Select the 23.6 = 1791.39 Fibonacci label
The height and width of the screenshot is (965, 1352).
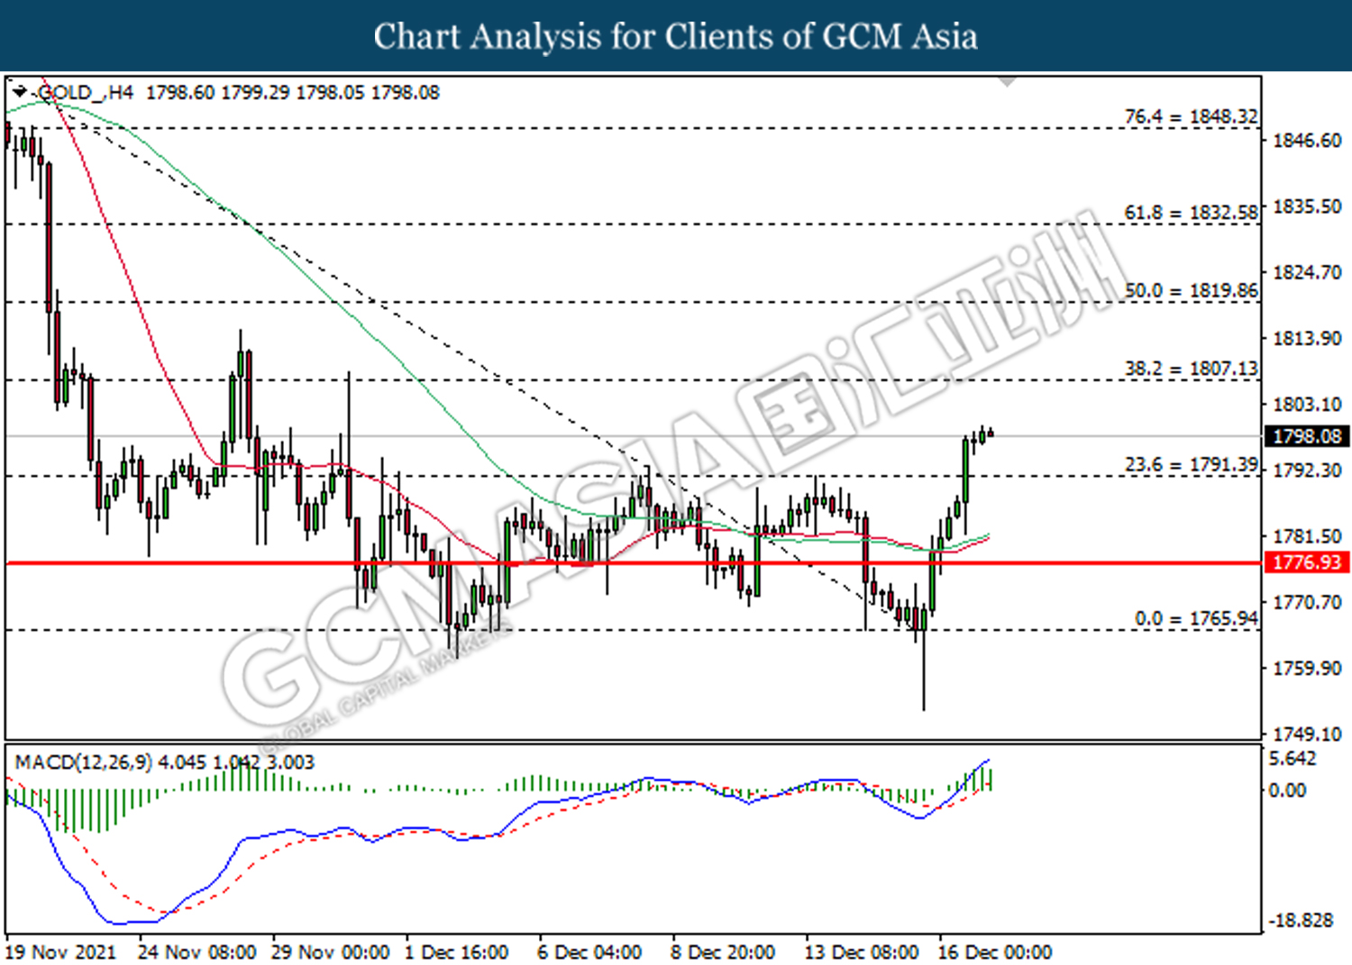pos(1190,464)
